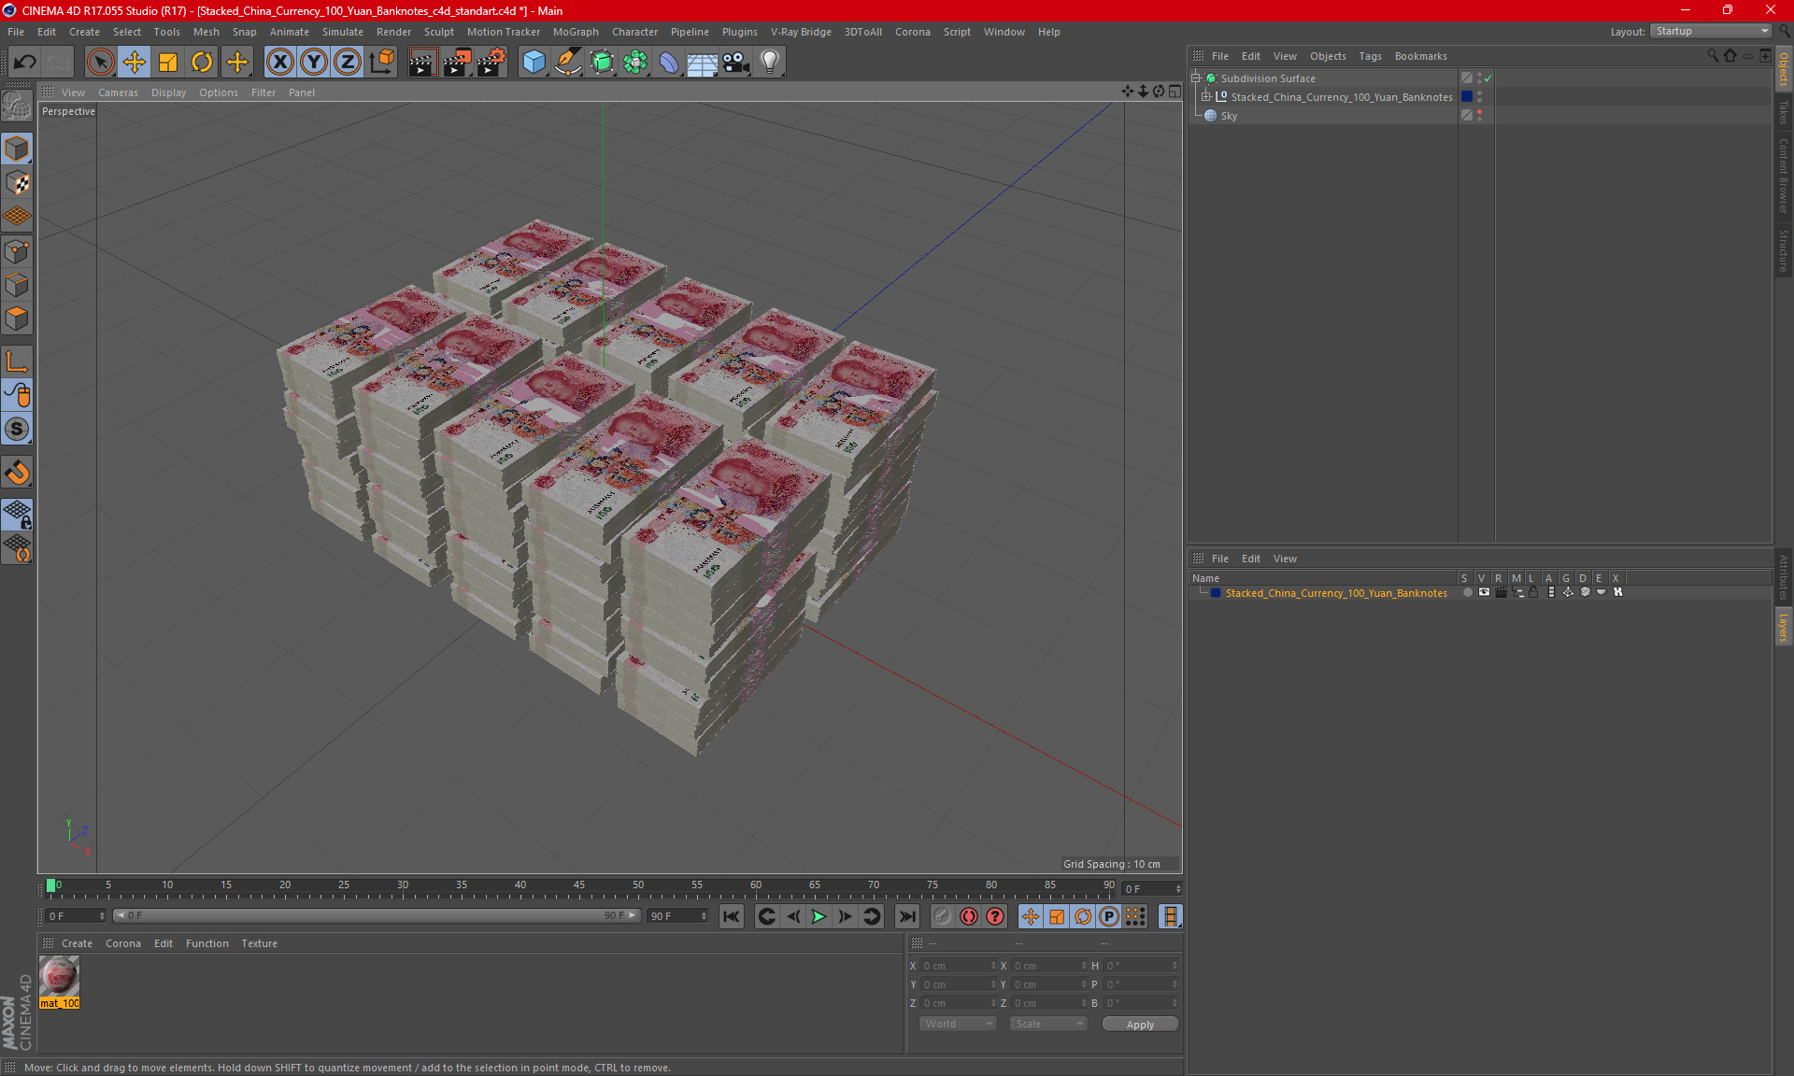Click layer color swatch in Layers manager

click(x=1216, y=593)
